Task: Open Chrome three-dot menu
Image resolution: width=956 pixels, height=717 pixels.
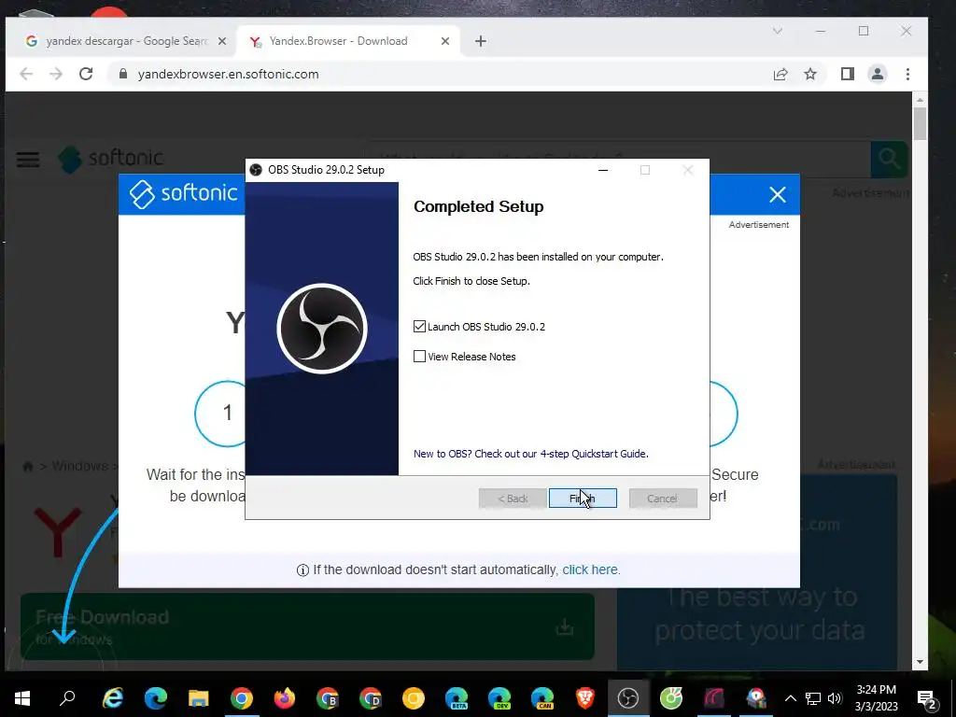Action: [x=907, y=74]
